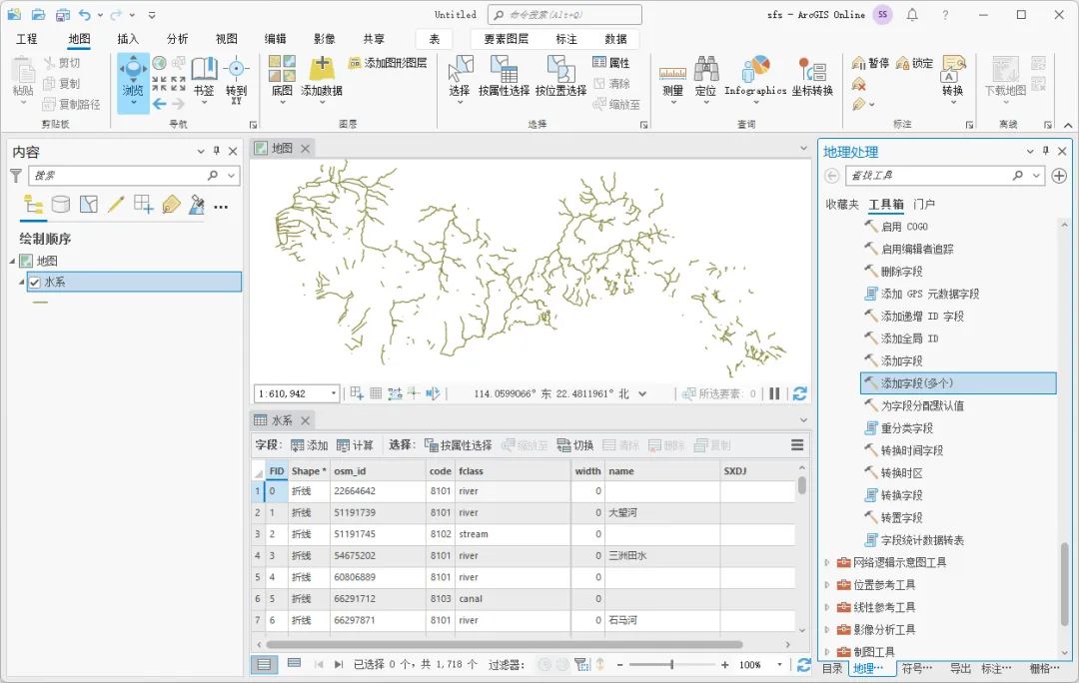Expand 影像分析工具 toolbox
The image size is (1079, 683).
click(x=827, y=630)
